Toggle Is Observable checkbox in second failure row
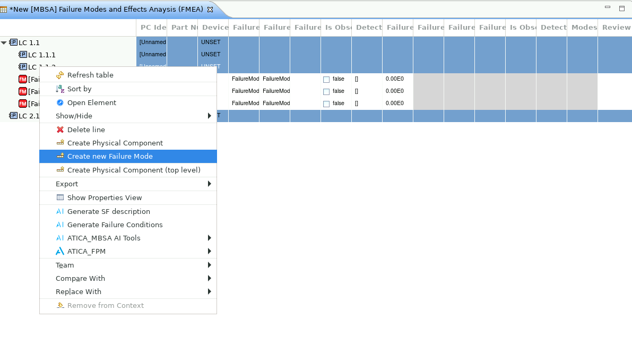 pos(326,92)
